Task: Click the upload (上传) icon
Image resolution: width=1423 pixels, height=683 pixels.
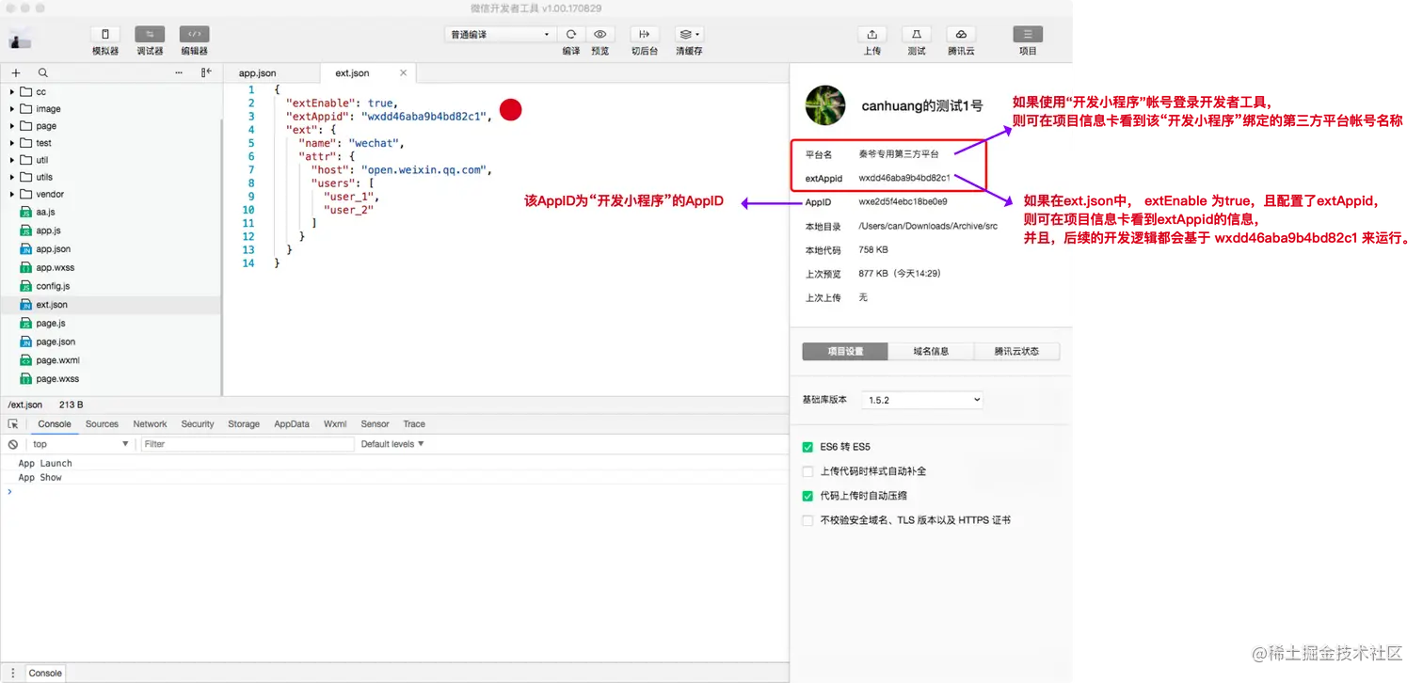Action: [872, 34]
